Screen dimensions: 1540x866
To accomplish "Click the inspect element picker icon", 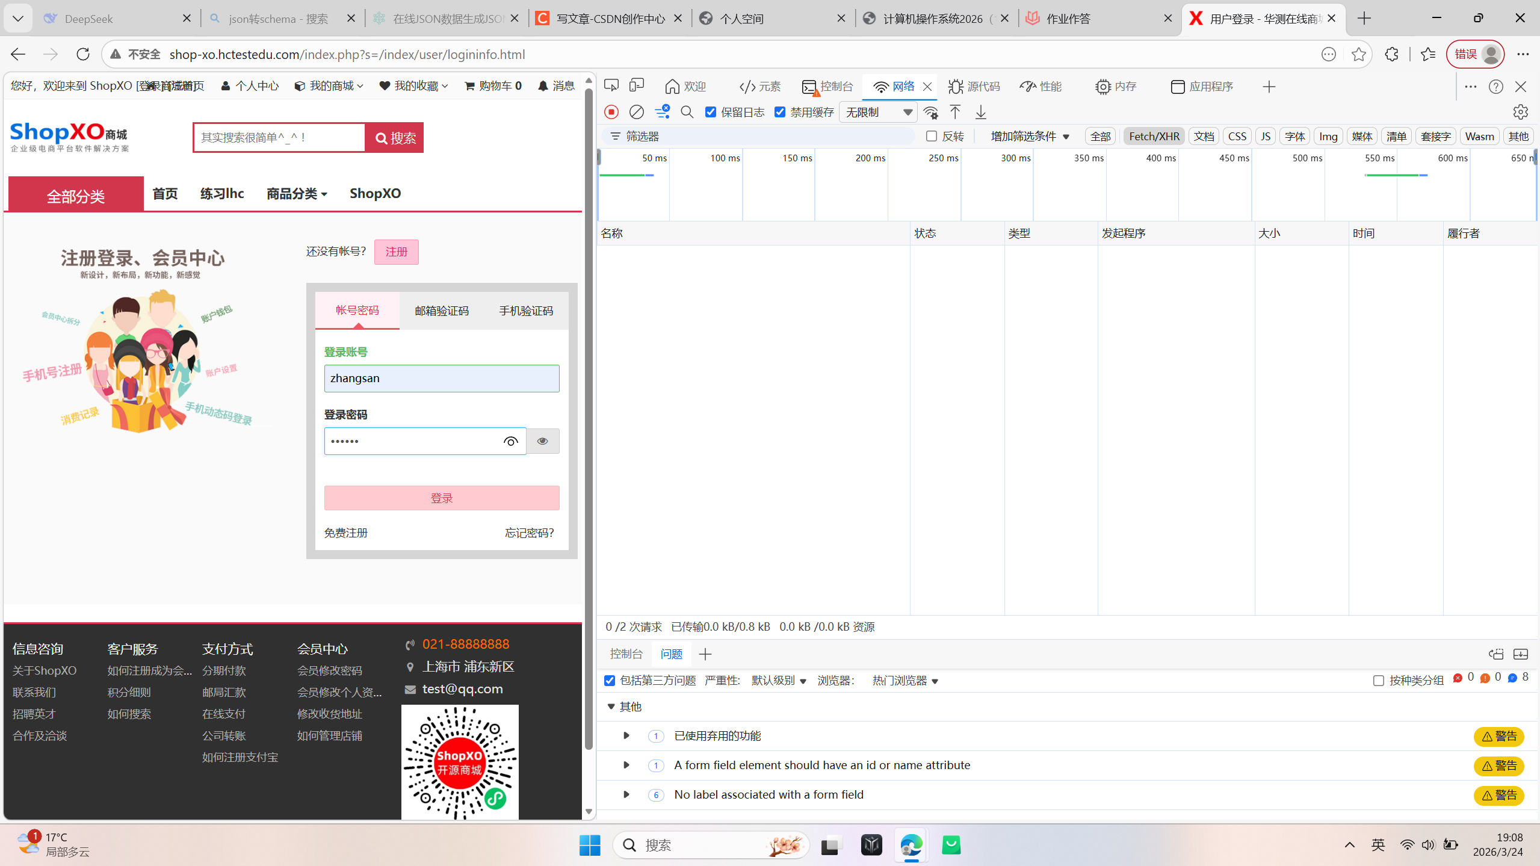I will (611, 86).
